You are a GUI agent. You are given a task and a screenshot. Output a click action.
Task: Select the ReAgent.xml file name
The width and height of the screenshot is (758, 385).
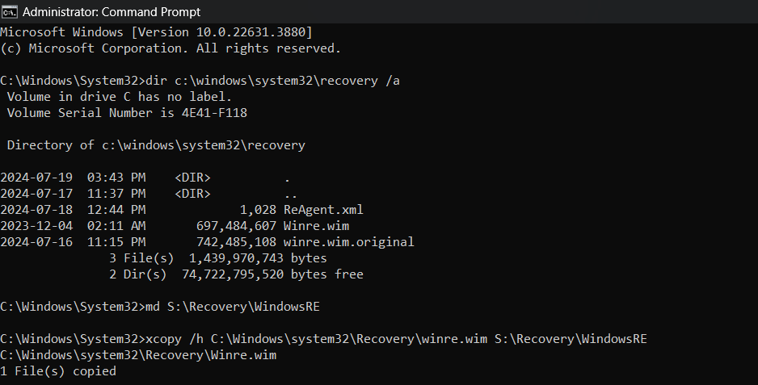click(323, 210)
